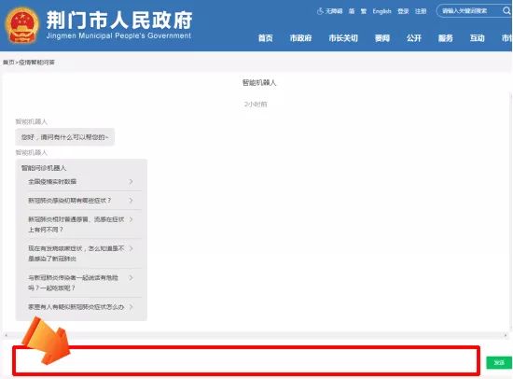Click the chat message input box
Image resolution: width=513 pixels, height=379 pixels.
coord(246,360)
